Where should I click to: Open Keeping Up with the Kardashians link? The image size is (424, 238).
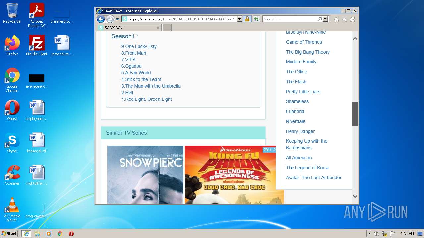click(x=306, y=144)
